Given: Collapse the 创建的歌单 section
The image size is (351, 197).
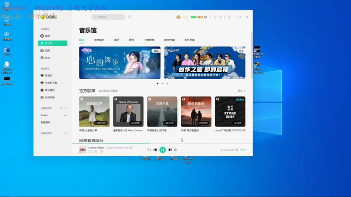Looking at the screenshot, I should click(66, 108).
